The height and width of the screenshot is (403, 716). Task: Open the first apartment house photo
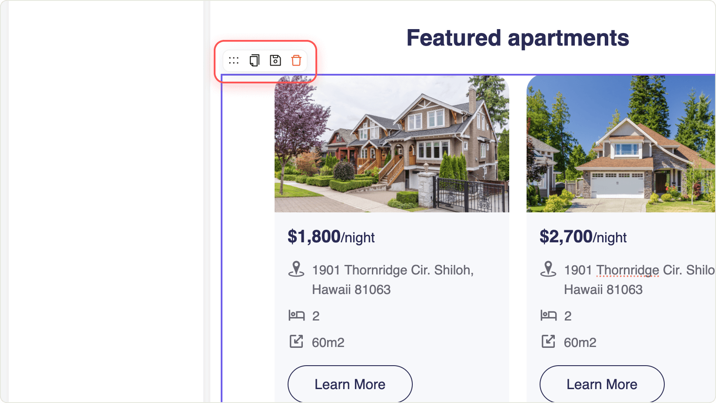pos(392,144)
